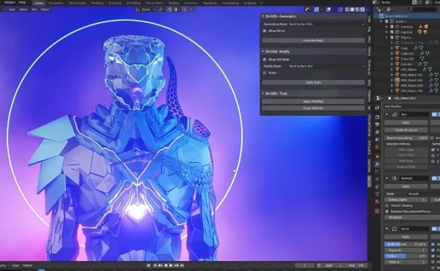This screenshot has height=271, width=440.
Task: Click Create Armature in Skin modifier
Action: click(x=406, y=130)
